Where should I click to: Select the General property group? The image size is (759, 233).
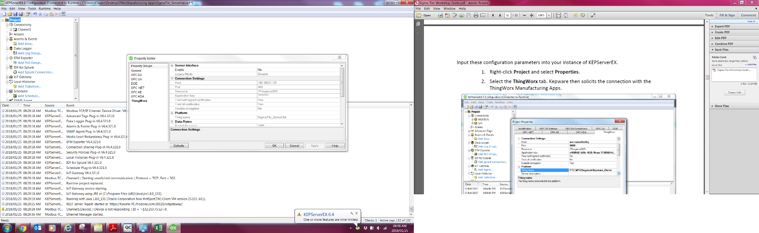click(136, 70)
